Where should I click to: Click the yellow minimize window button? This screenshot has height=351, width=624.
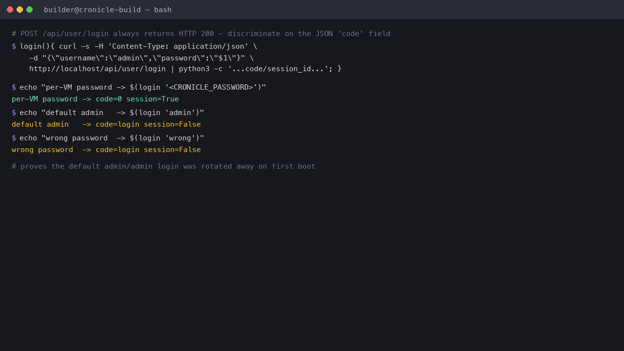(x=19, y=10)
